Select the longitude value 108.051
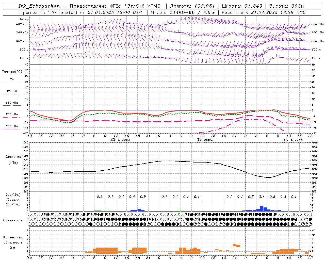 click(x=205, y=6)
